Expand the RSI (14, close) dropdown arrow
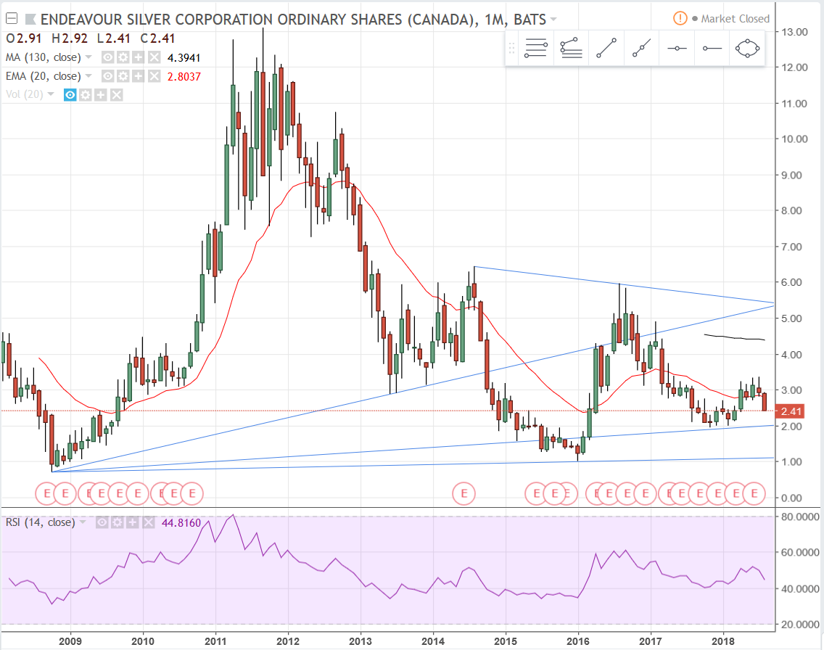The height and width of the screenshot is (650, 824). [83, 522]
